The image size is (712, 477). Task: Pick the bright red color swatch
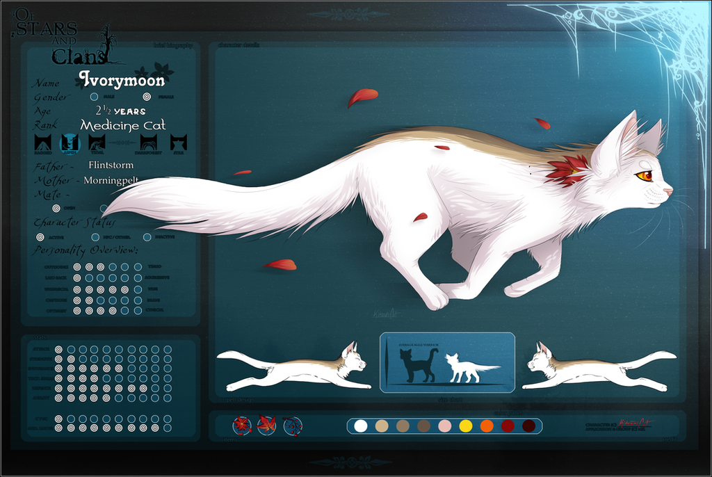(508, 426)
